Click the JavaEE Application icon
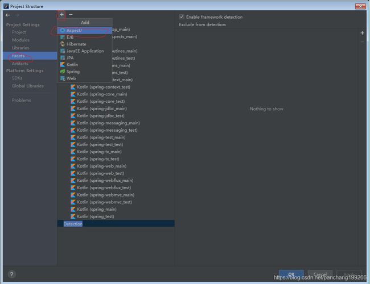The width and height of the screenshot is (370, 284). [x=62, y=51]
